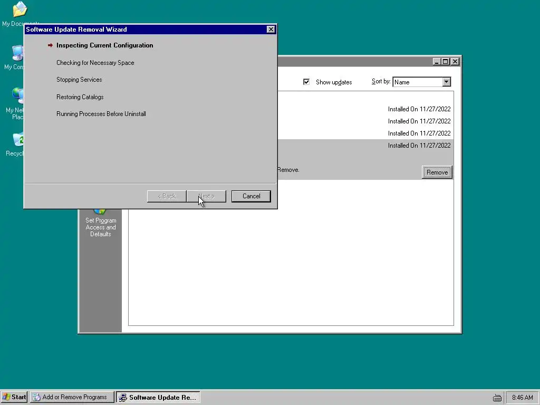The width and height of the screenshot is (540, 405).
Task: Open the Recycle Bin desktop icon
Action: click(x=15, y=144)
